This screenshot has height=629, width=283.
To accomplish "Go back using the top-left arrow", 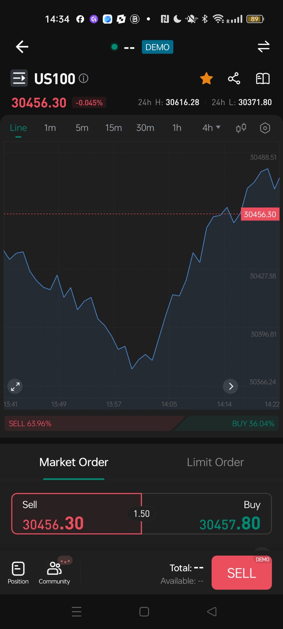I will (22, 47).
